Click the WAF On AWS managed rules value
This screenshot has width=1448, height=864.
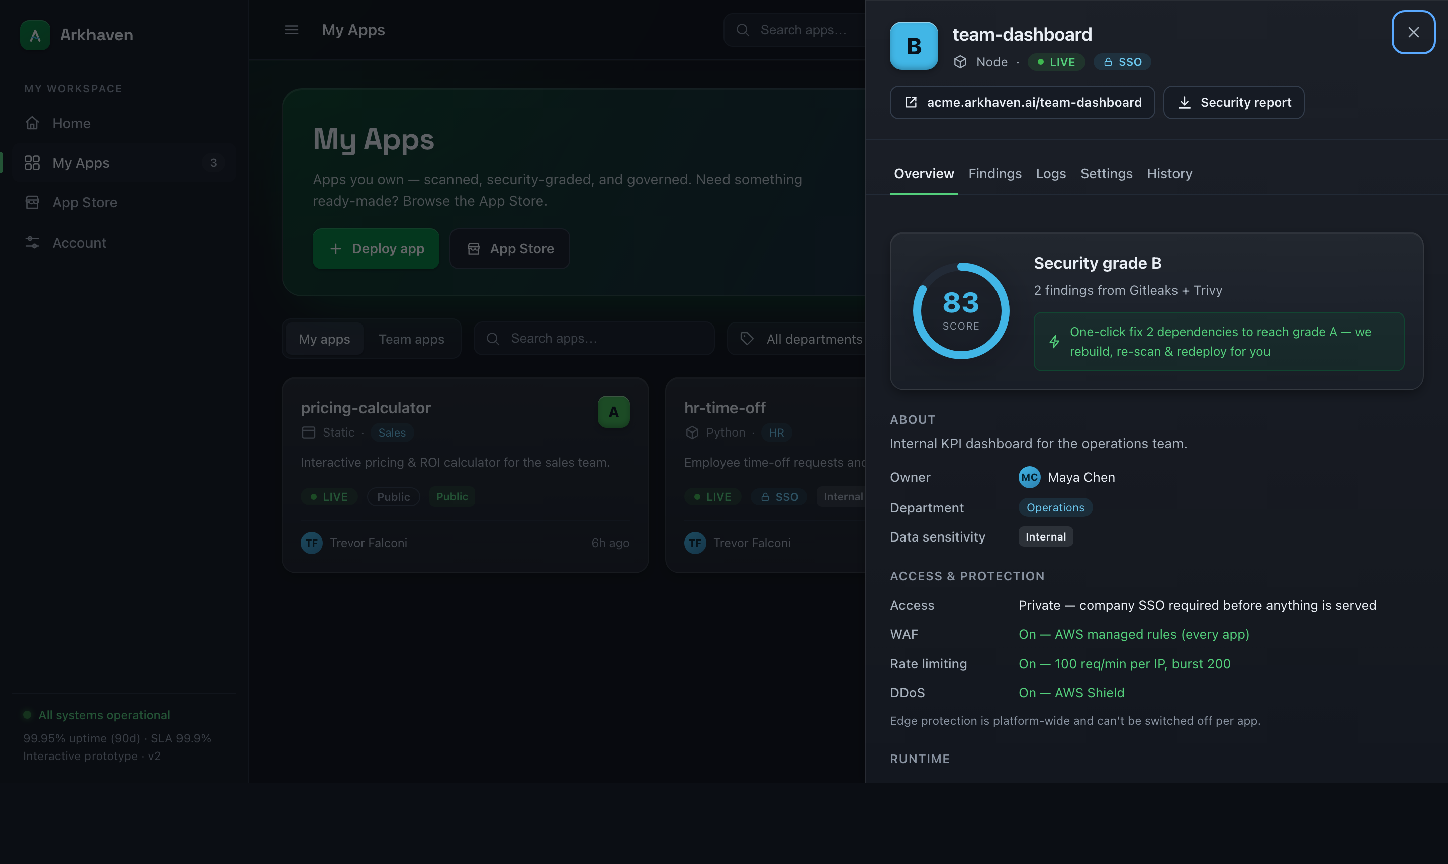1133,634
